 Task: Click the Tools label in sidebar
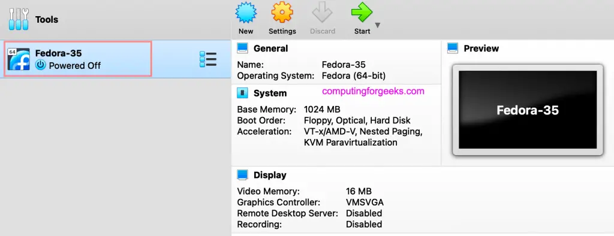47,20
